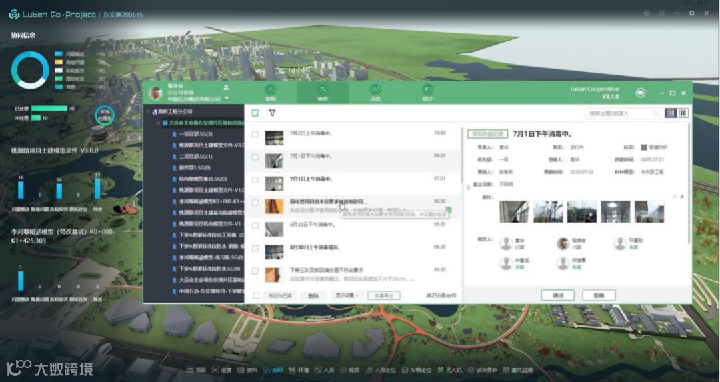The width and height of the screenshot is (720, 382).
Task: Click the new collaboration compose icon
Action: [255, 113]
